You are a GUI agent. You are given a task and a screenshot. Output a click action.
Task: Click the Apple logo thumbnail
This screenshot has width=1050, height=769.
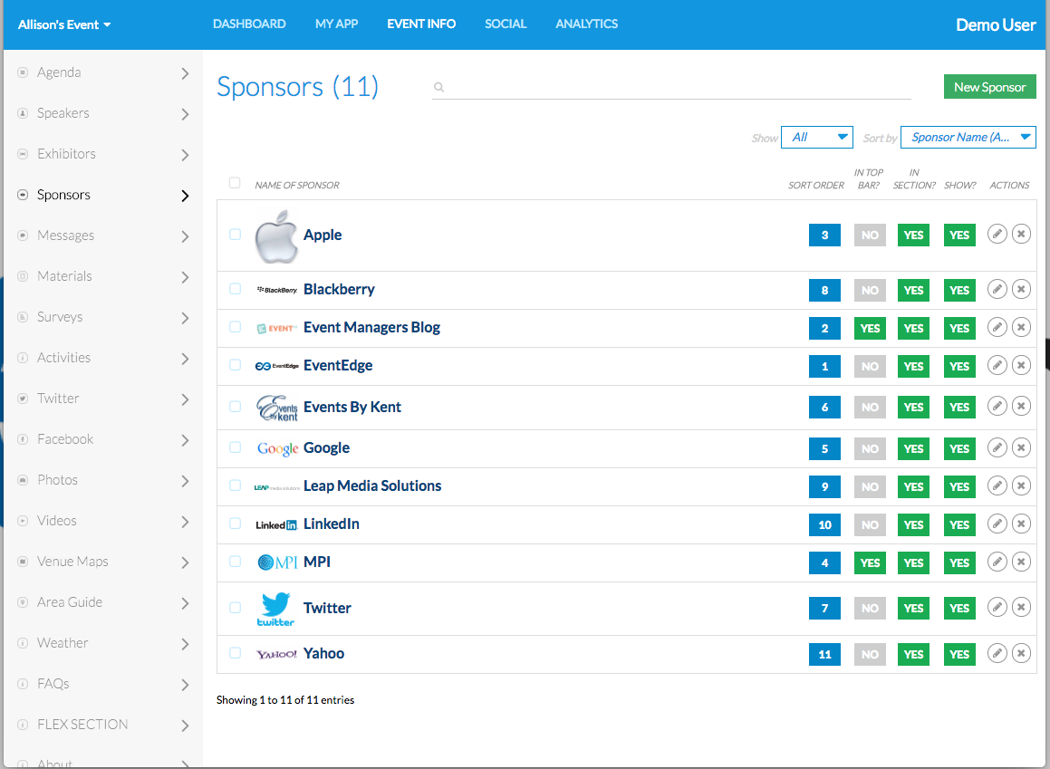(x=276, y=236)
